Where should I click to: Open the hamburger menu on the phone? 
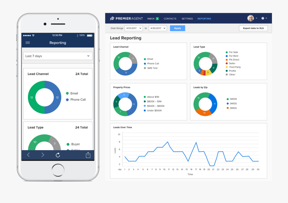click(x=28, y=43)
